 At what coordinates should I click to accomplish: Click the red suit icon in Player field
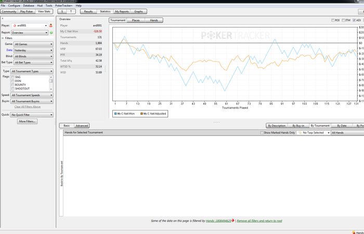15,26
